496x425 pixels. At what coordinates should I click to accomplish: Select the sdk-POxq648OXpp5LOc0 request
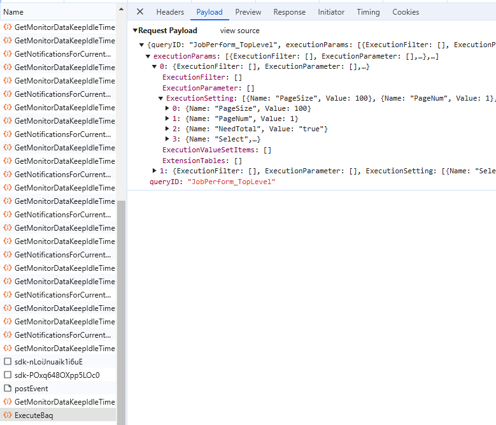click(58, 375)
